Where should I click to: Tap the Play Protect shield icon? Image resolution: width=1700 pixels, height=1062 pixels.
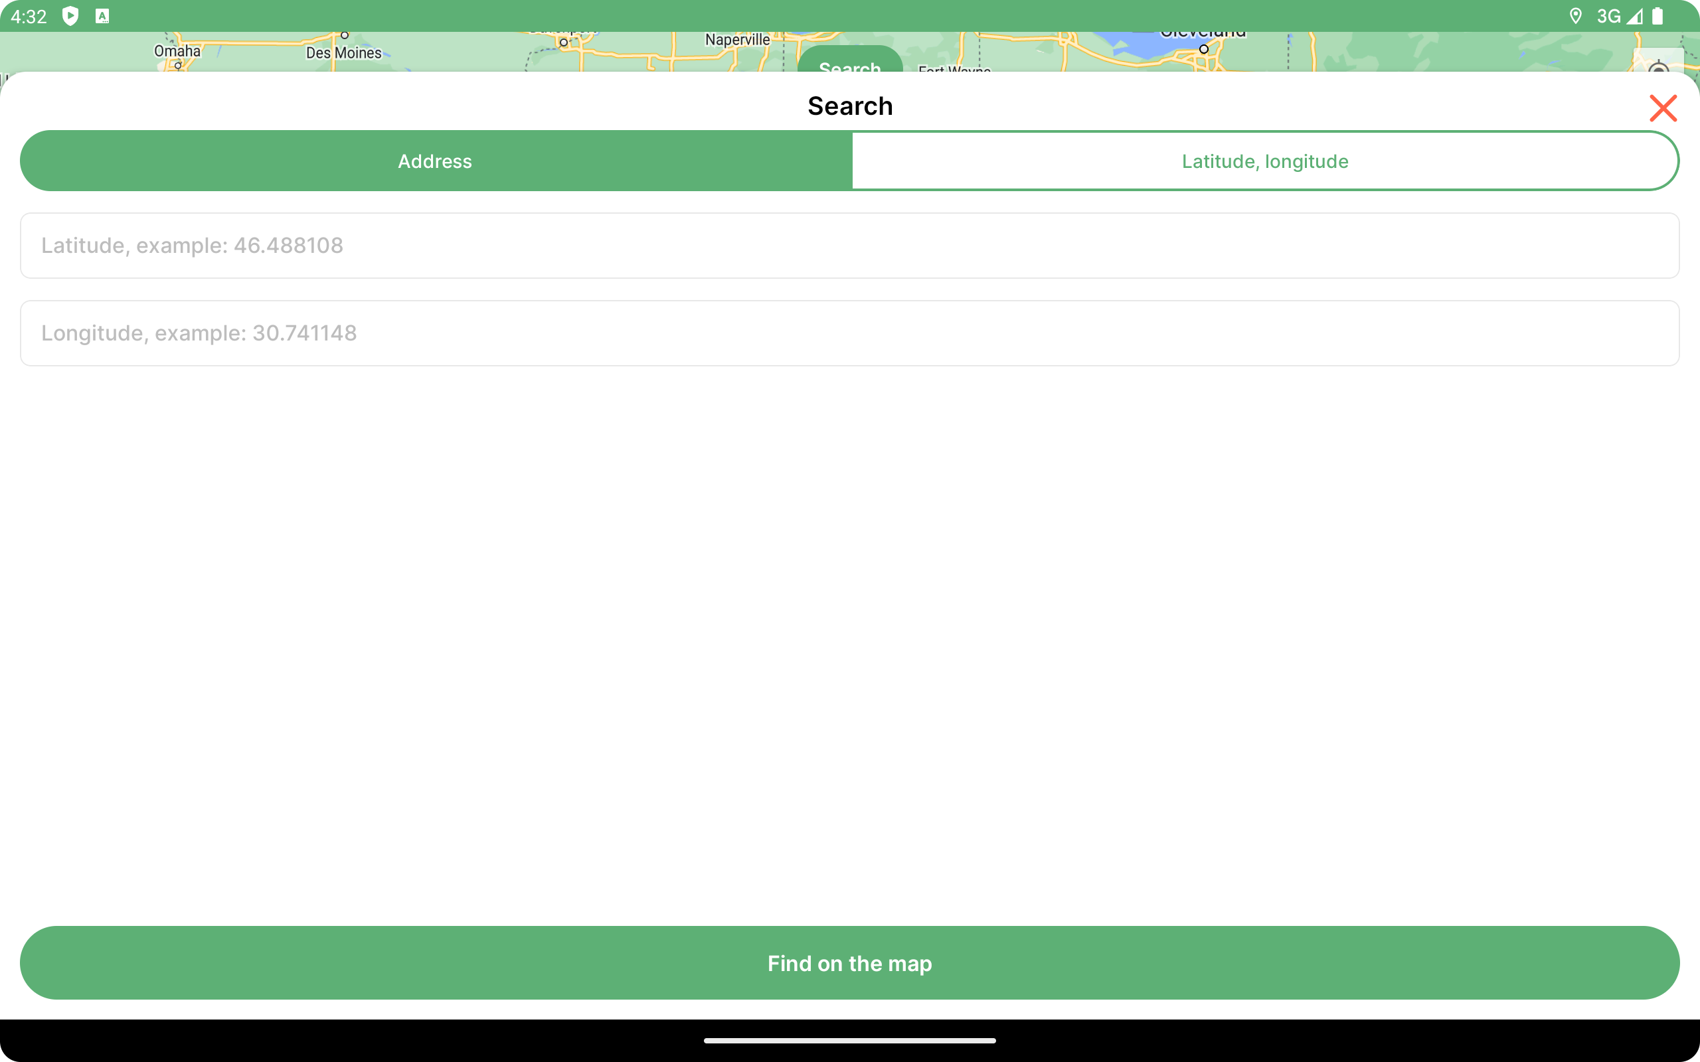[70, 16]
